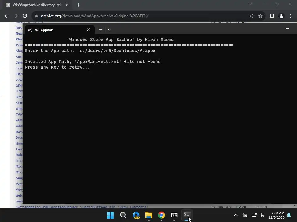Open File Explorer from taskbar
The image size is (297, 222).
pos(149,215)
